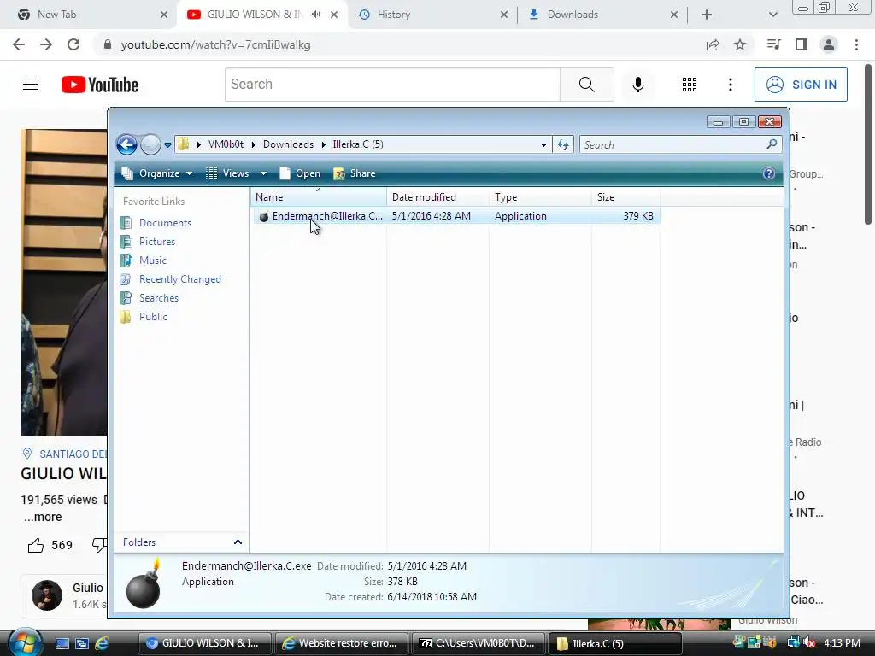
Task: Bookmark this page with star icon
Action: point(740,44)
